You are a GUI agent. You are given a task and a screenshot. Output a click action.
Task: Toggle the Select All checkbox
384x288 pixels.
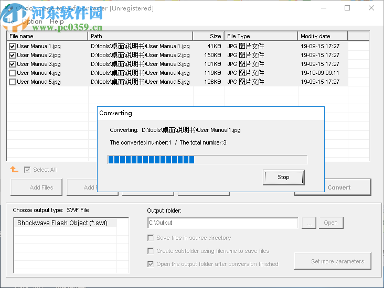point(27,170)
